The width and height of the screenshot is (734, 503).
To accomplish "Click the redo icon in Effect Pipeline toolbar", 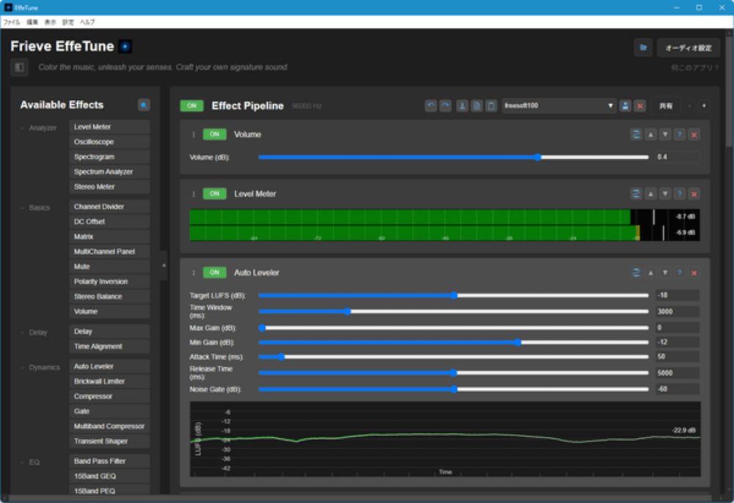I will pyautogui.click(x=446, y=106).
